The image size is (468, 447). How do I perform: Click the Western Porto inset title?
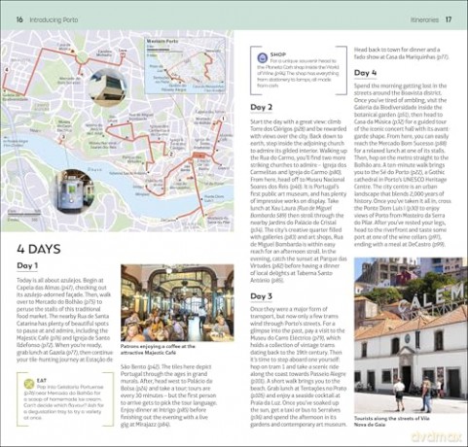[162, 41]
